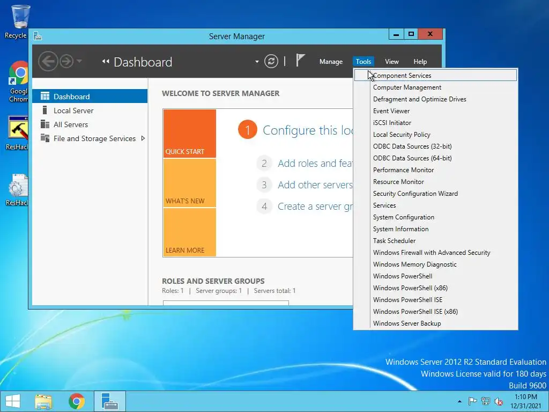Open the Windows Start button
Screen dimensions: 549x412
coord(13,401)
